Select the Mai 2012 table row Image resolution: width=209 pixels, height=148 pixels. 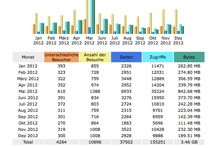(x=109, y=92)
